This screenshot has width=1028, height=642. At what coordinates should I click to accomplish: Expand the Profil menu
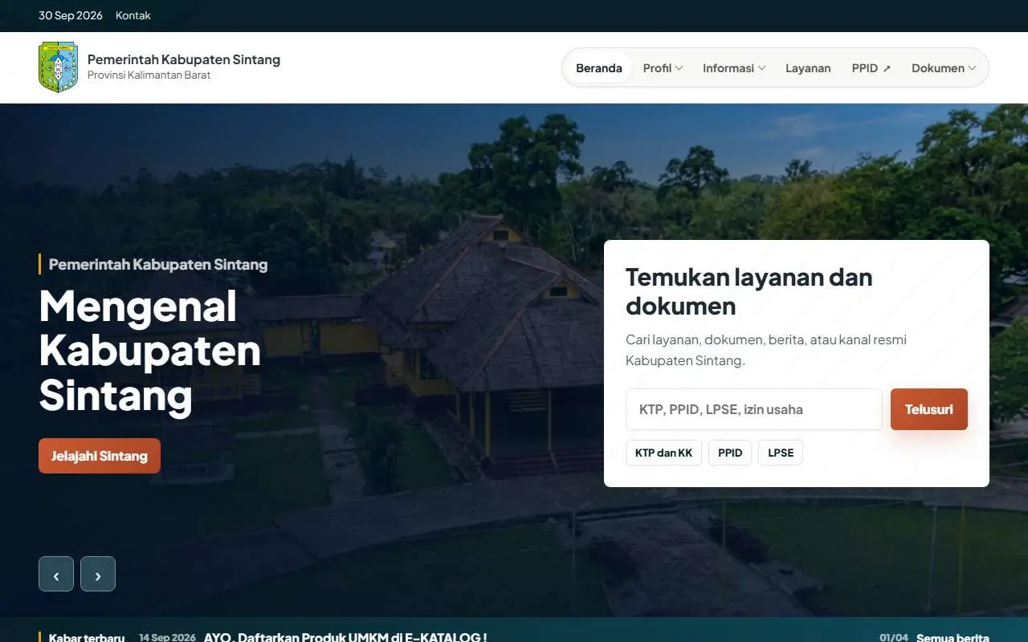click(x=663, y=68)
